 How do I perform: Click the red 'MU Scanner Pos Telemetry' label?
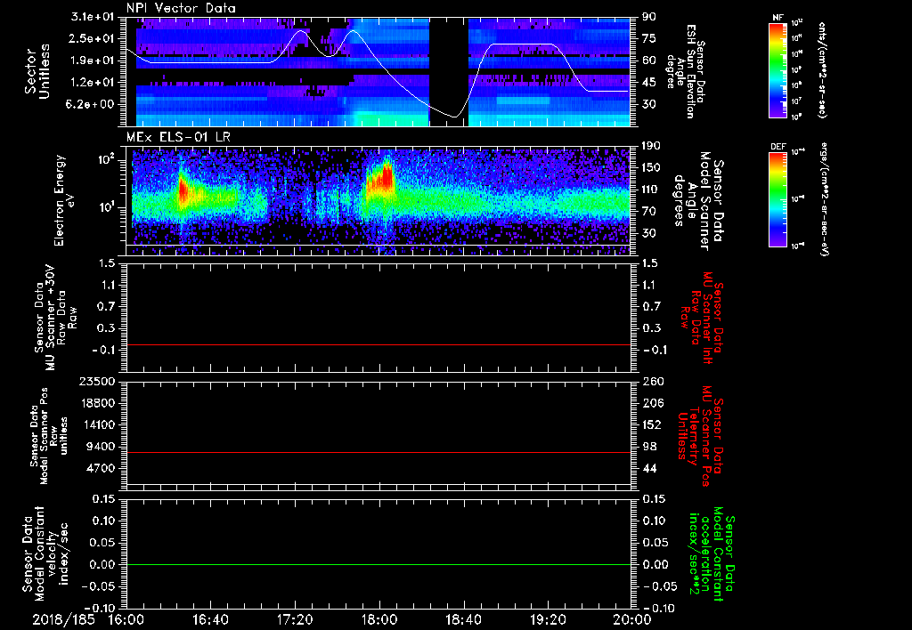701,435
